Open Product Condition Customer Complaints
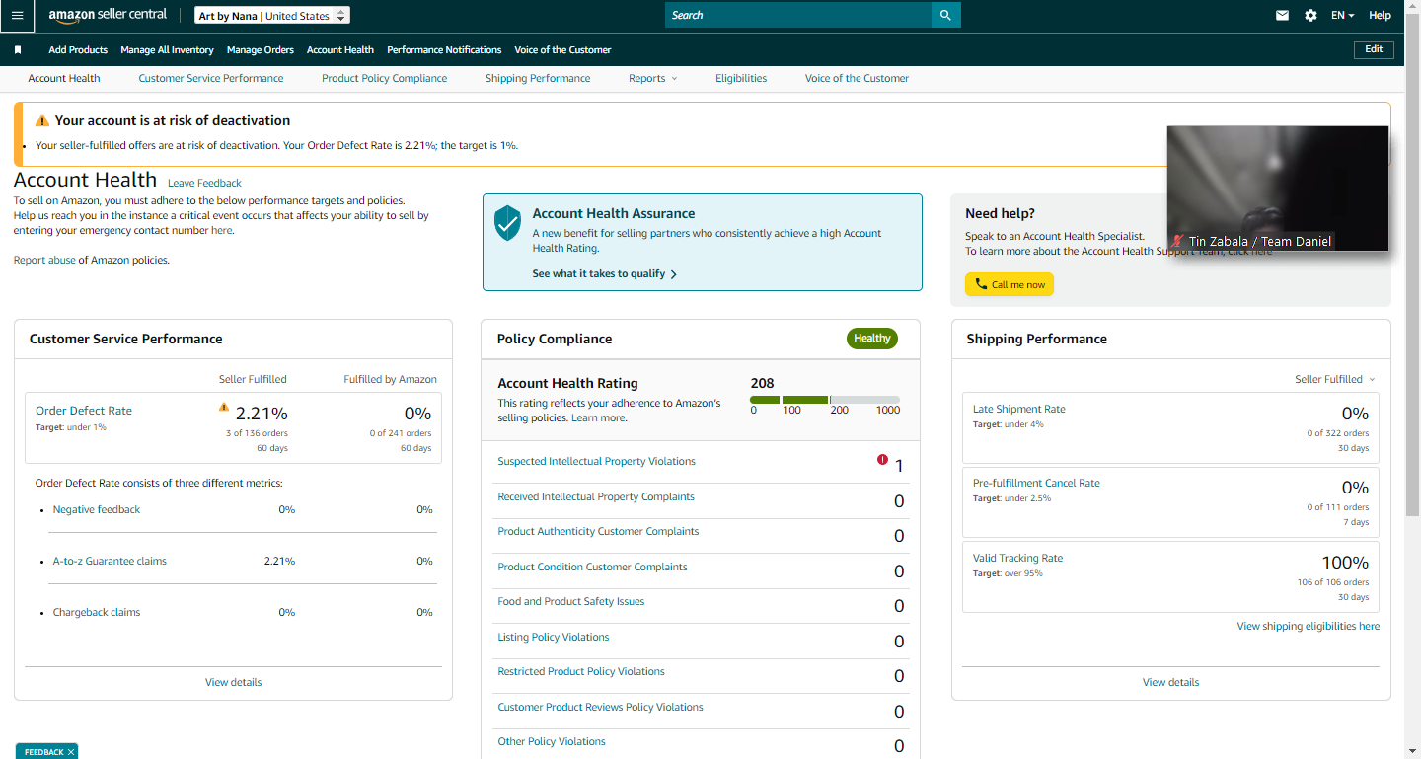The height and width of the screenshot is (759, 1421). click(592, 567)
